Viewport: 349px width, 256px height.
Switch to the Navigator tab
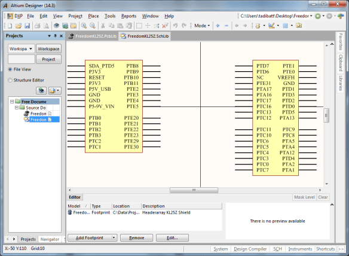[50, 239]
